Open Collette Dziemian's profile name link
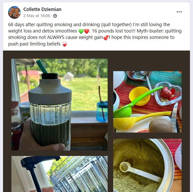 42,9
